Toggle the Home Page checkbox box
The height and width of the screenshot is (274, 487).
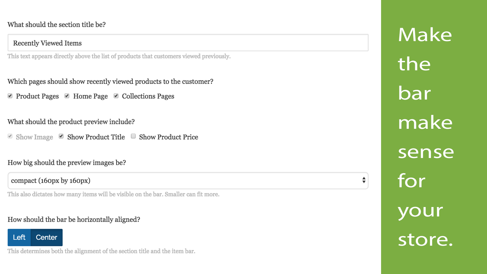point(67,96)
